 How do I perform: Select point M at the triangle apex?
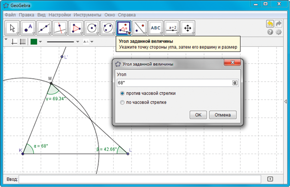[x=51, y=84]
